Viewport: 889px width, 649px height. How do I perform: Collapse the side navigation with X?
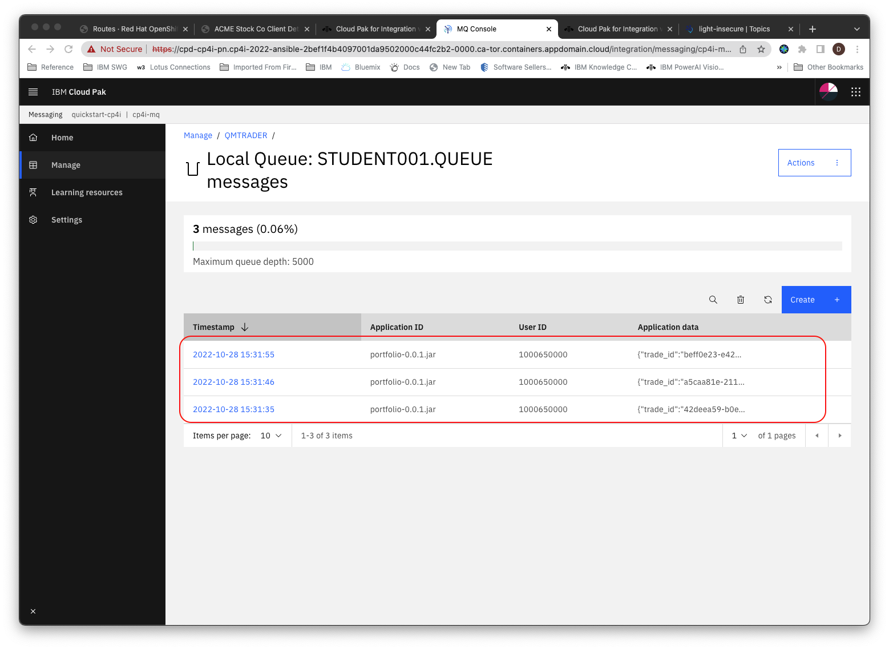33,611
